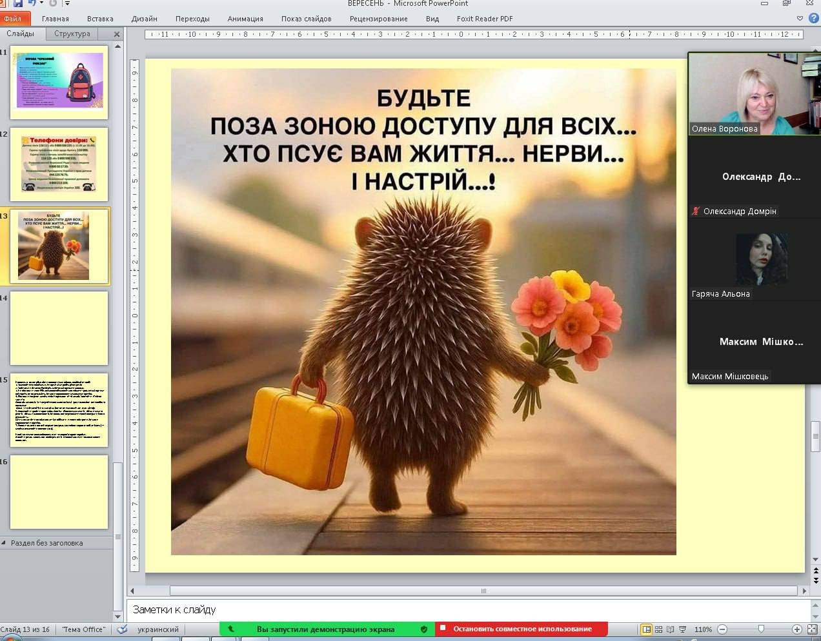Click the Save icon in quick access toolbar
Image resolution: width=821 pixels, height=641 pixels.
coord(18,4)
